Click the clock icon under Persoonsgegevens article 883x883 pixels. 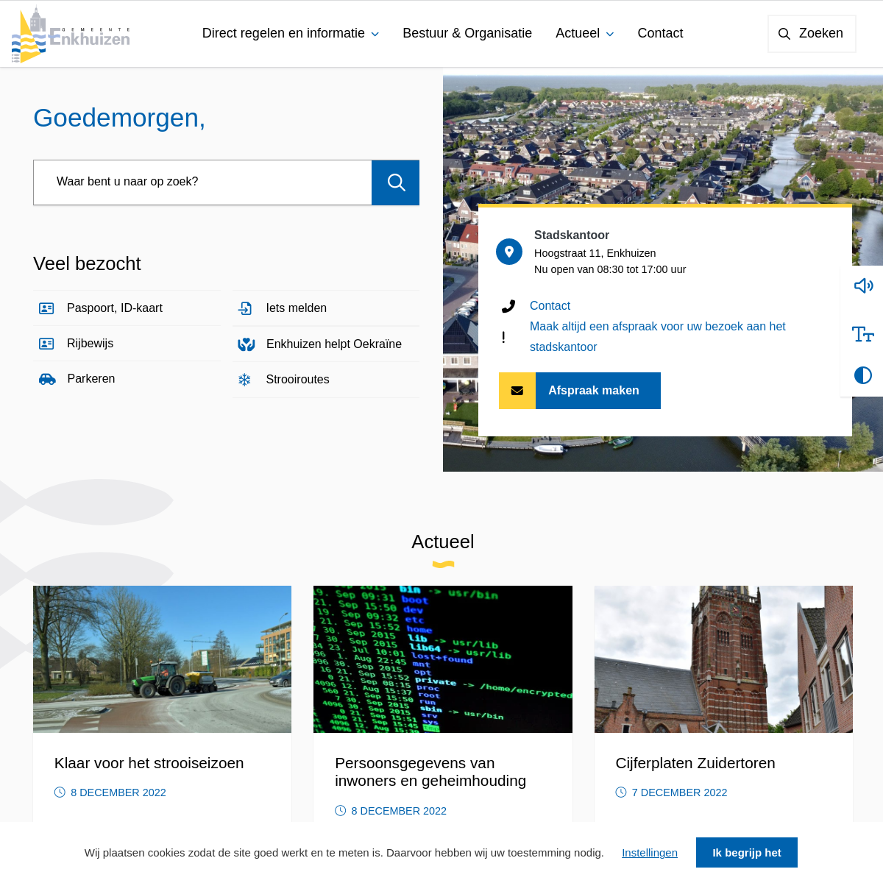[x=340, y=811]
